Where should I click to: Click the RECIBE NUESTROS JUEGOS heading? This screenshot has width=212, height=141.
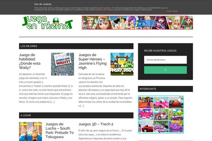(x=160, y=51)
